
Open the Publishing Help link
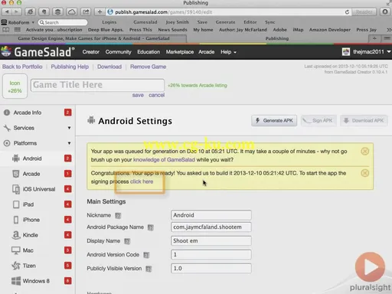(70, 67)
